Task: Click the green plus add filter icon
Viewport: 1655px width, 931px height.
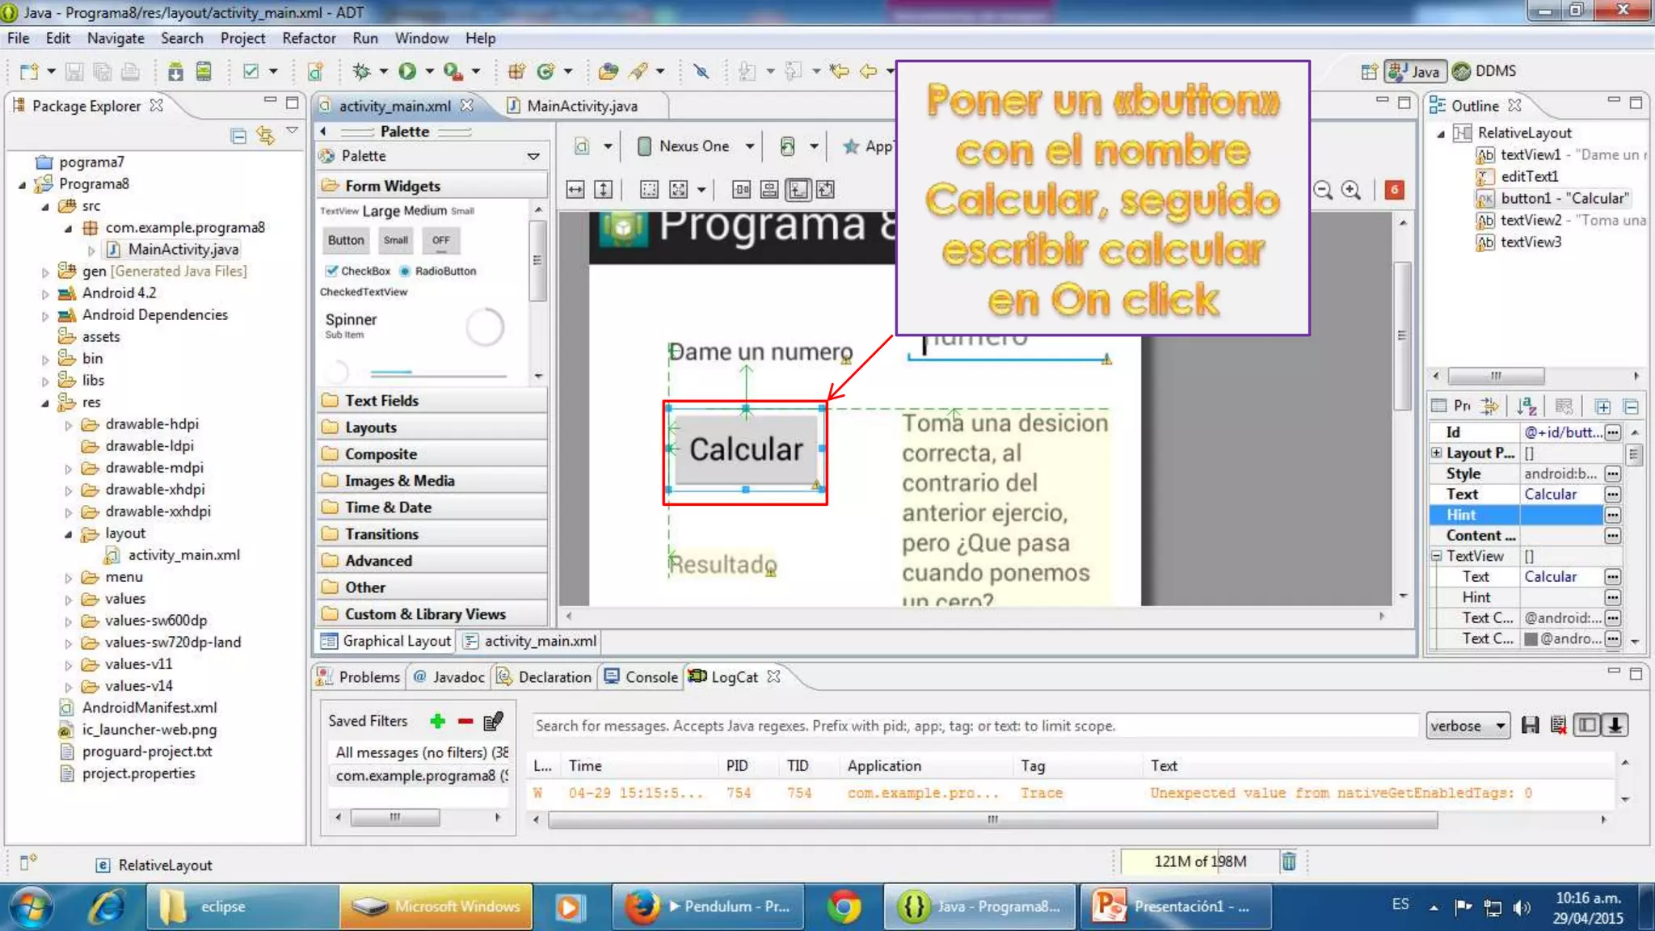Action: 437,721
